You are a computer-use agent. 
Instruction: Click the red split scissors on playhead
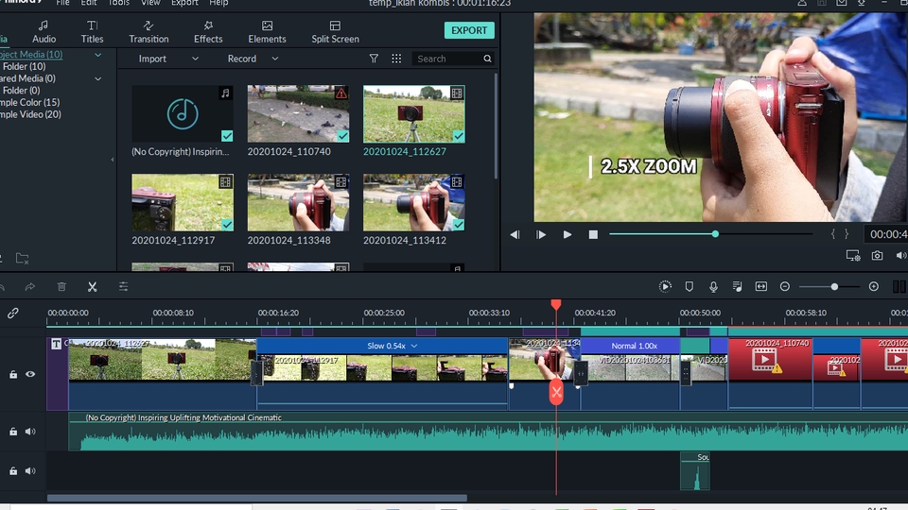556,393
